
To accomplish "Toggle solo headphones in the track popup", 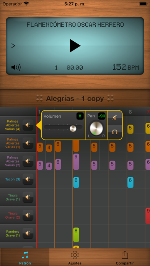I will point(115,132).
